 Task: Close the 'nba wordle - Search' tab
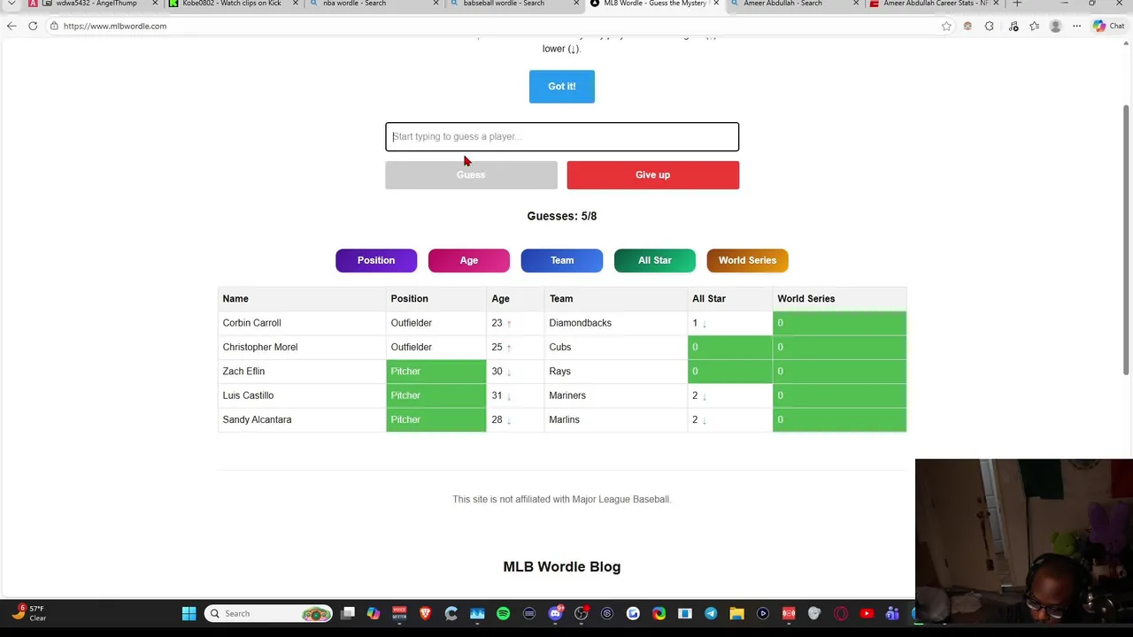[435, 4]
